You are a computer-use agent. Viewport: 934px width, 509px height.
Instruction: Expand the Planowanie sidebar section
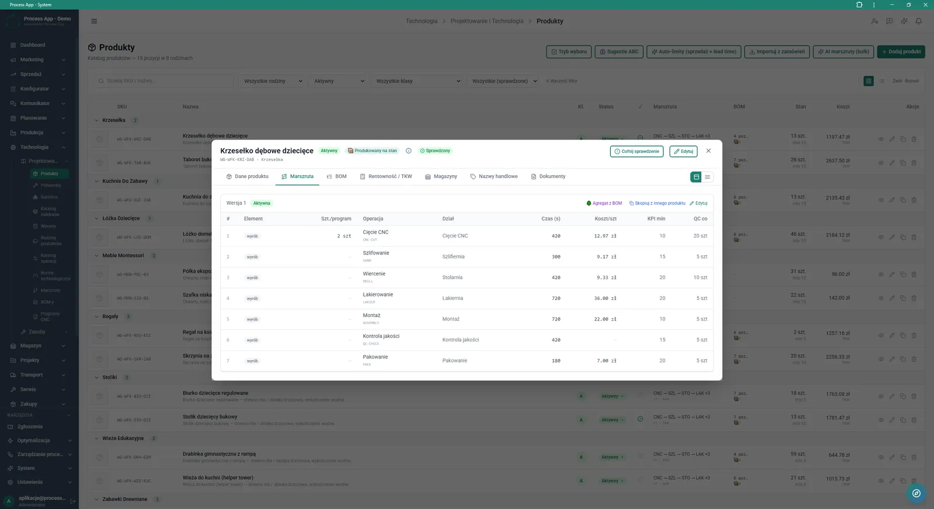[x=38, y=118]
